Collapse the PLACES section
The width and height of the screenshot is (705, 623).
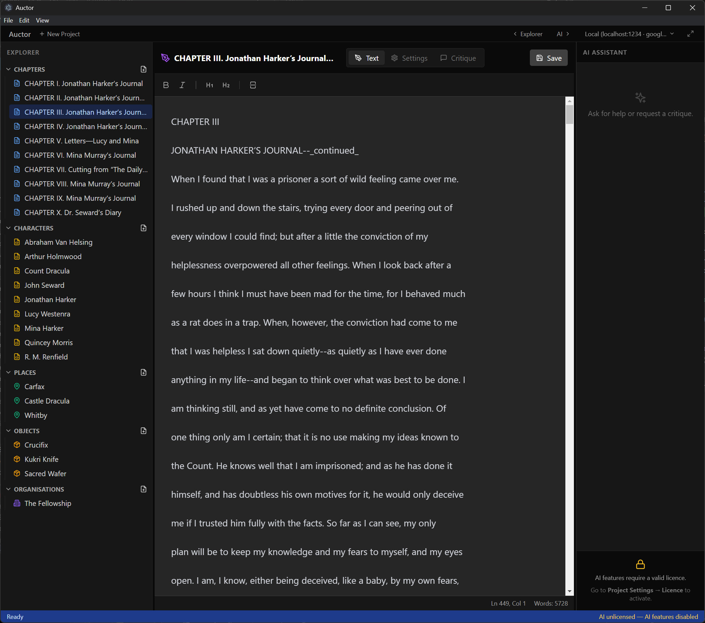pos(8,372)
